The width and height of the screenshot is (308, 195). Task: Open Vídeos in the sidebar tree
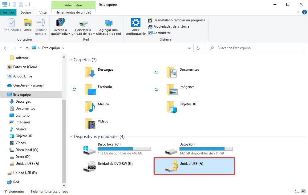click(x=18, y=143)
